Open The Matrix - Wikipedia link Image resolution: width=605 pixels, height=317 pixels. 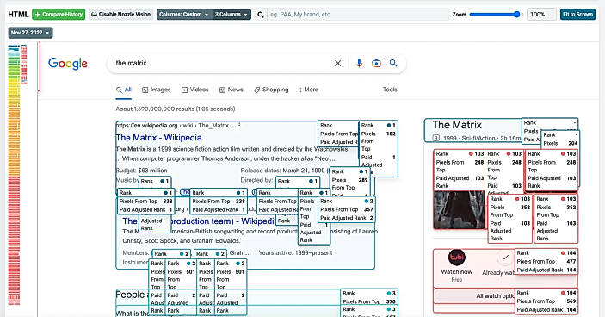coord(158,138)
